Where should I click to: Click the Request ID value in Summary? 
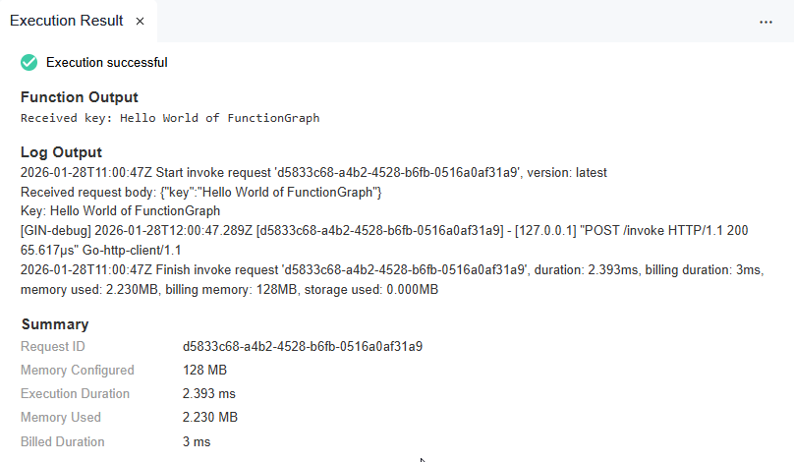(303, 346)
